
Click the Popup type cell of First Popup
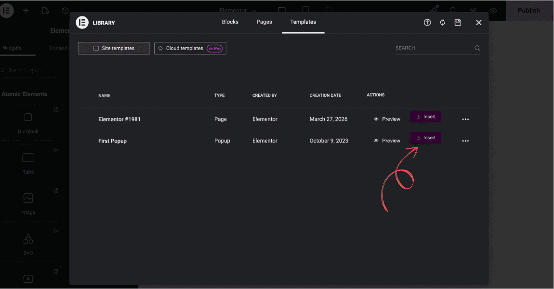click(222, 141)
